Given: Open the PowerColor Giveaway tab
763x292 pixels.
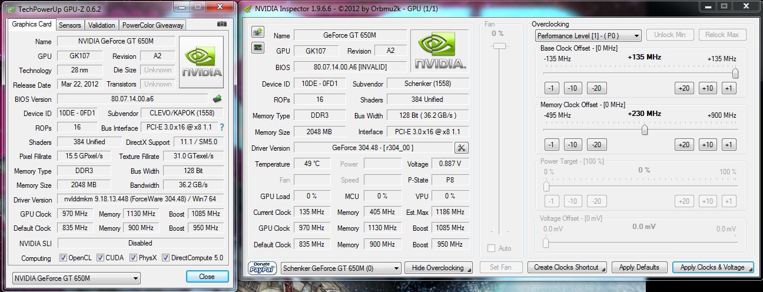Looking at the screenshot, I should [x=152, y=25].
